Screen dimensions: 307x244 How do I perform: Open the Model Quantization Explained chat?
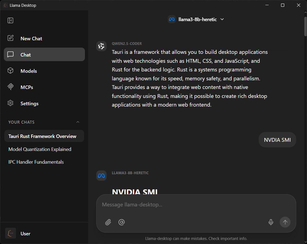pos(40,149)
